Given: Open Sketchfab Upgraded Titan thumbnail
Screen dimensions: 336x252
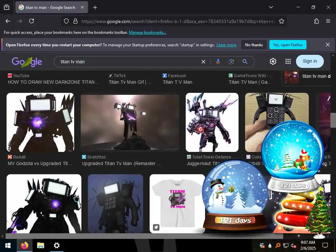Looking at the screenshot, I should [130, 122].
